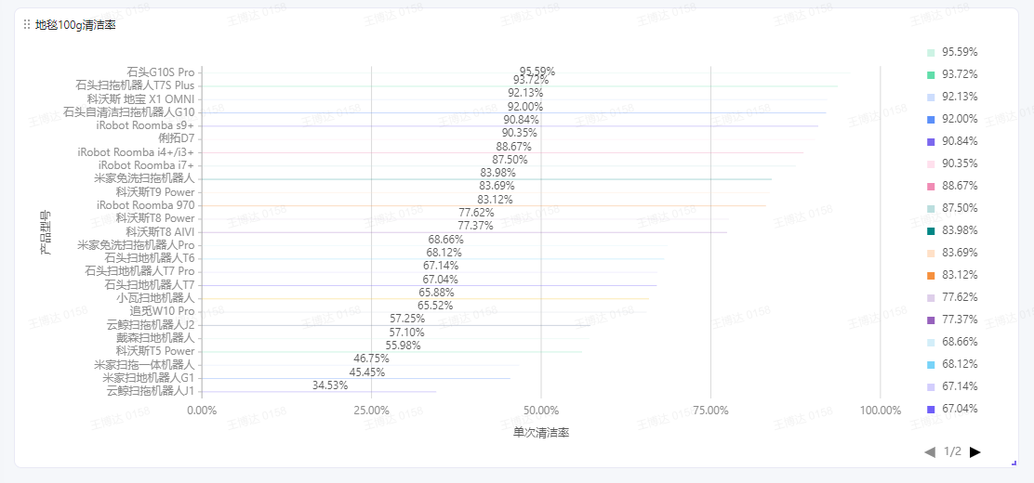This screenshot has width=1034, height=483.
Task: Click the 92.00% legend color swatch
Action: 931,119
